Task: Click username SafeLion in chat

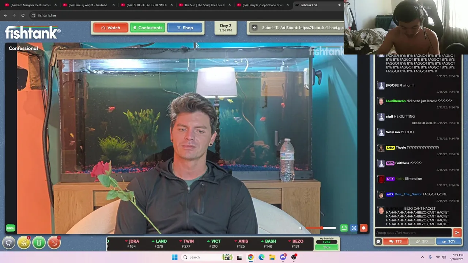Action: click(x=393, y=132)
